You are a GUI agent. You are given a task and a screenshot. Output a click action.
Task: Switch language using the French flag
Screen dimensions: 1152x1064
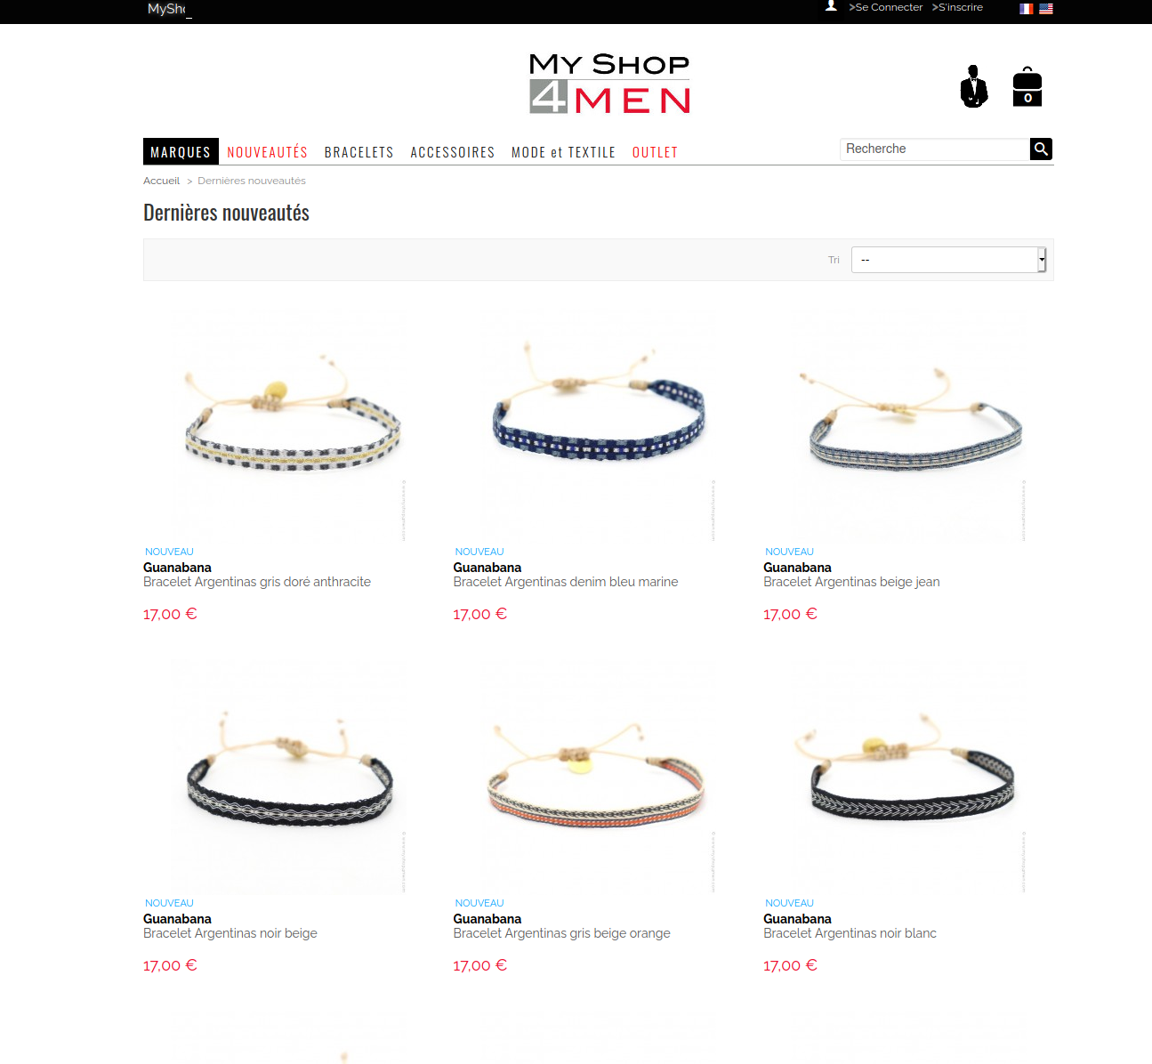coord(1026,8)
